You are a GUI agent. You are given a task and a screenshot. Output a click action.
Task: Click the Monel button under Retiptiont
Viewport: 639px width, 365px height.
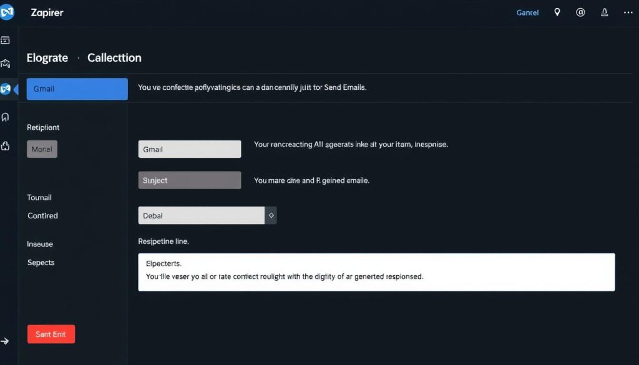42,149
